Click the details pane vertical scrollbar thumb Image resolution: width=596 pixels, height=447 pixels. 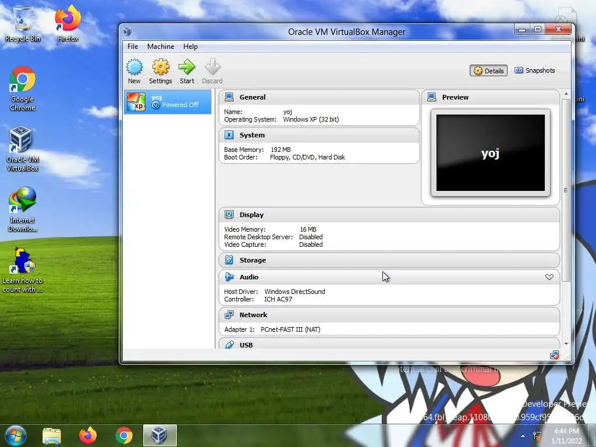(566, 190)
